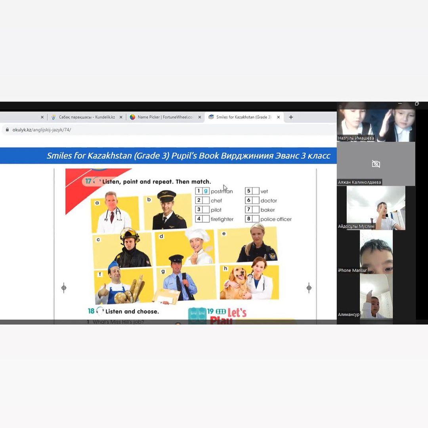
Task: Minimize the meeting window from the title bar
Action: click(400, 104)
